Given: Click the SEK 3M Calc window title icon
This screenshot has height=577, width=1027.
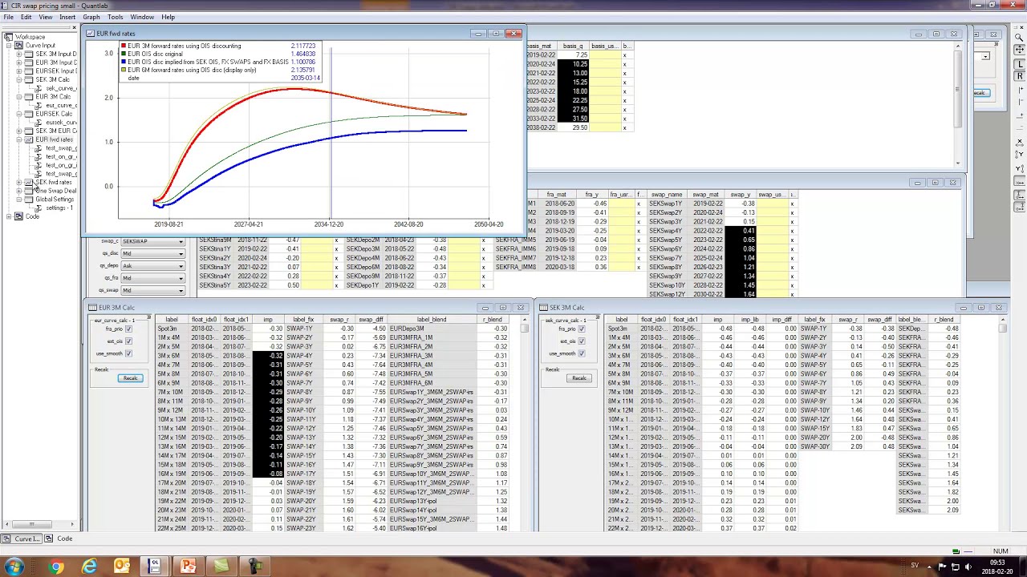Looking at the screenshot, I should (x=544, y=308).
